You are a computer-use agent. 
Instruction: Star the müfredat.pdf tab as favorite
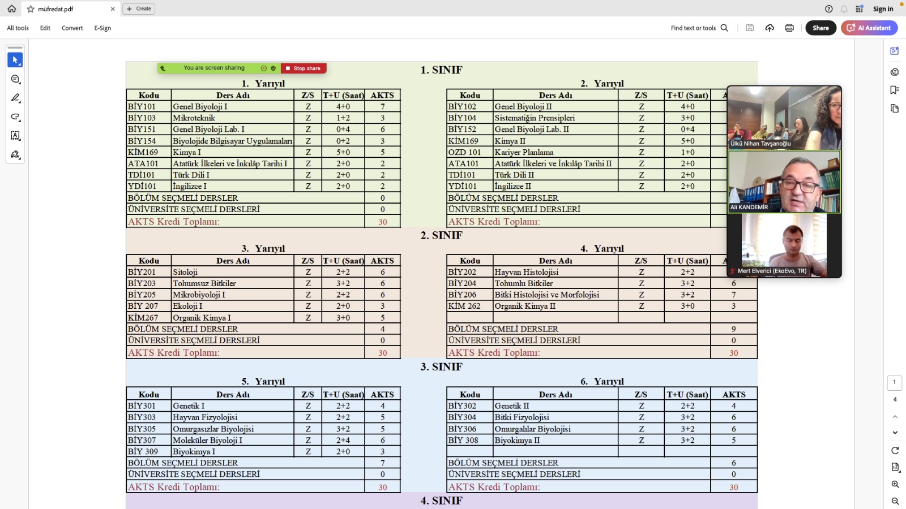tap(31, 9)
